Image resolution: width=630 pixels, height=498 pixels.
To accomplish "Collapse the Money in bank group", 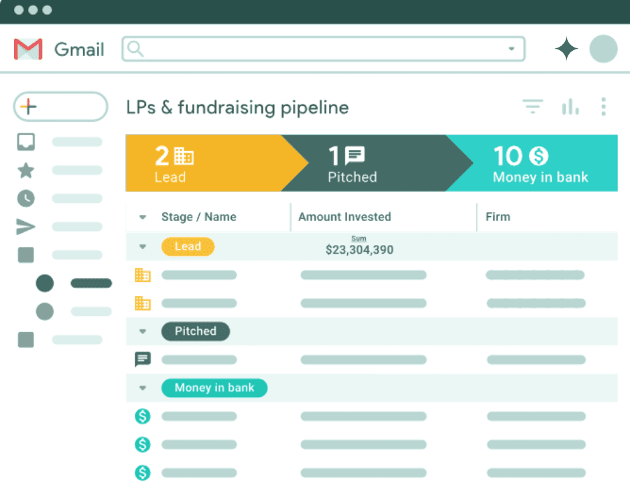I will [143, 388].
